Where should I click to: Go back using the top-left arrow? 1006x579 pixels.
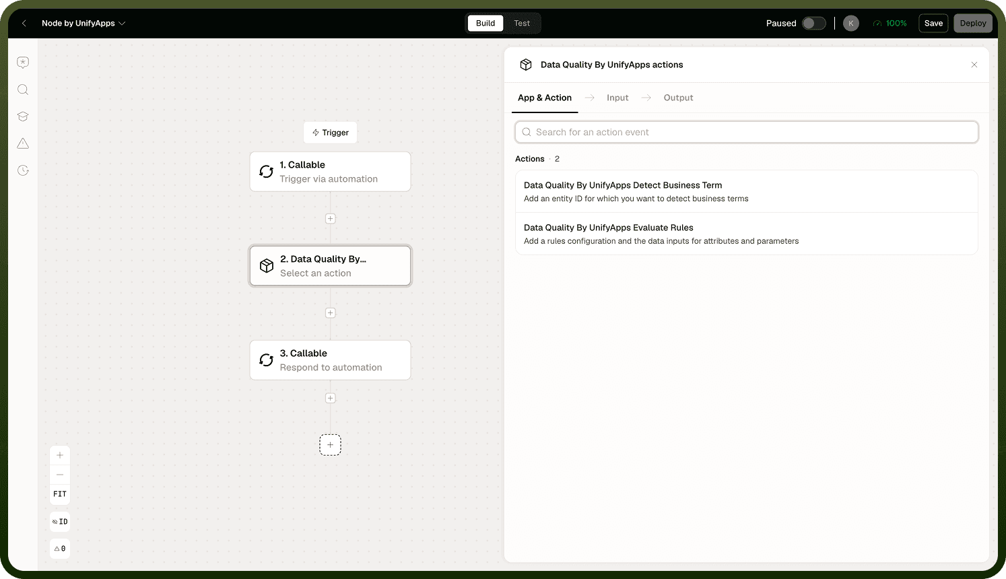tap(24, 23)
